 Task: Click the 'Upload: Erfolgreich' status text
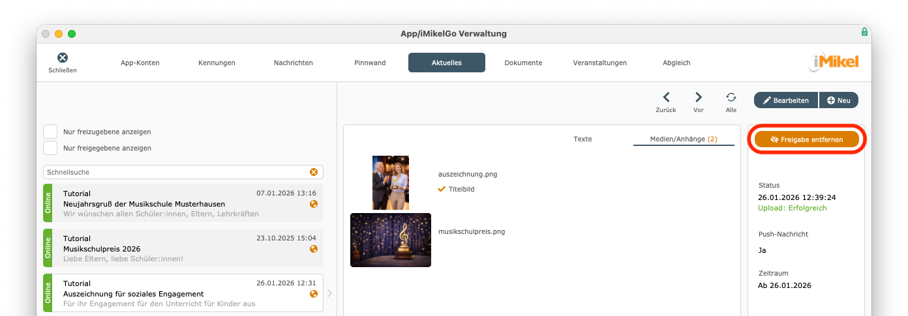792,208
